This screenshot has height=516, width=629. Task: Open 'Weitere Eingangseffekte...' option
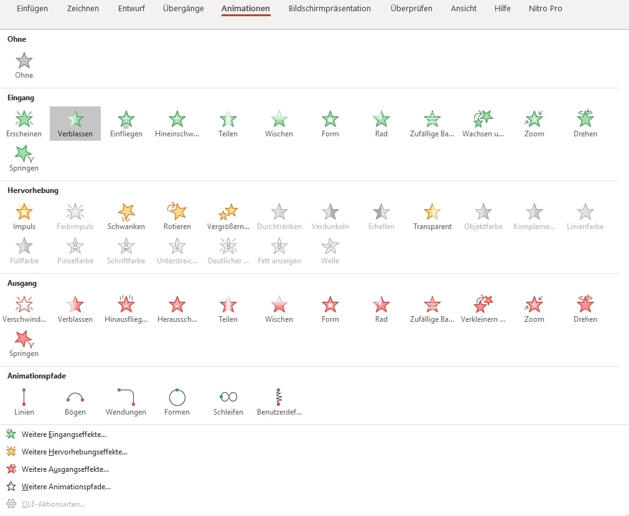point(63,434)
